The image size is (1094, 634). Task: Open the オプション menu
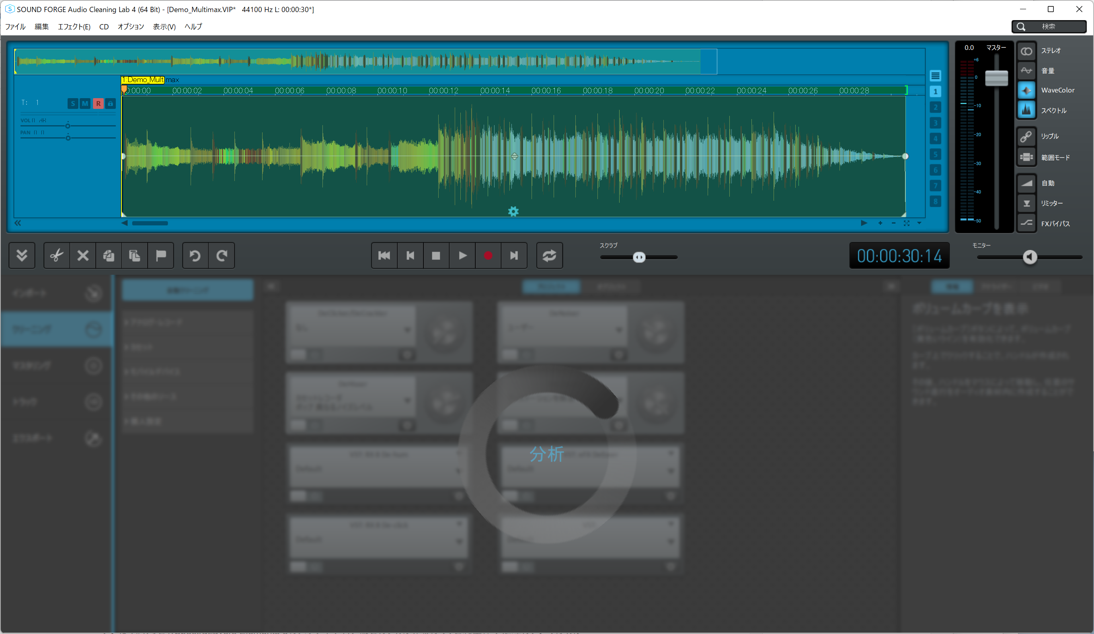tap(131, 27)
